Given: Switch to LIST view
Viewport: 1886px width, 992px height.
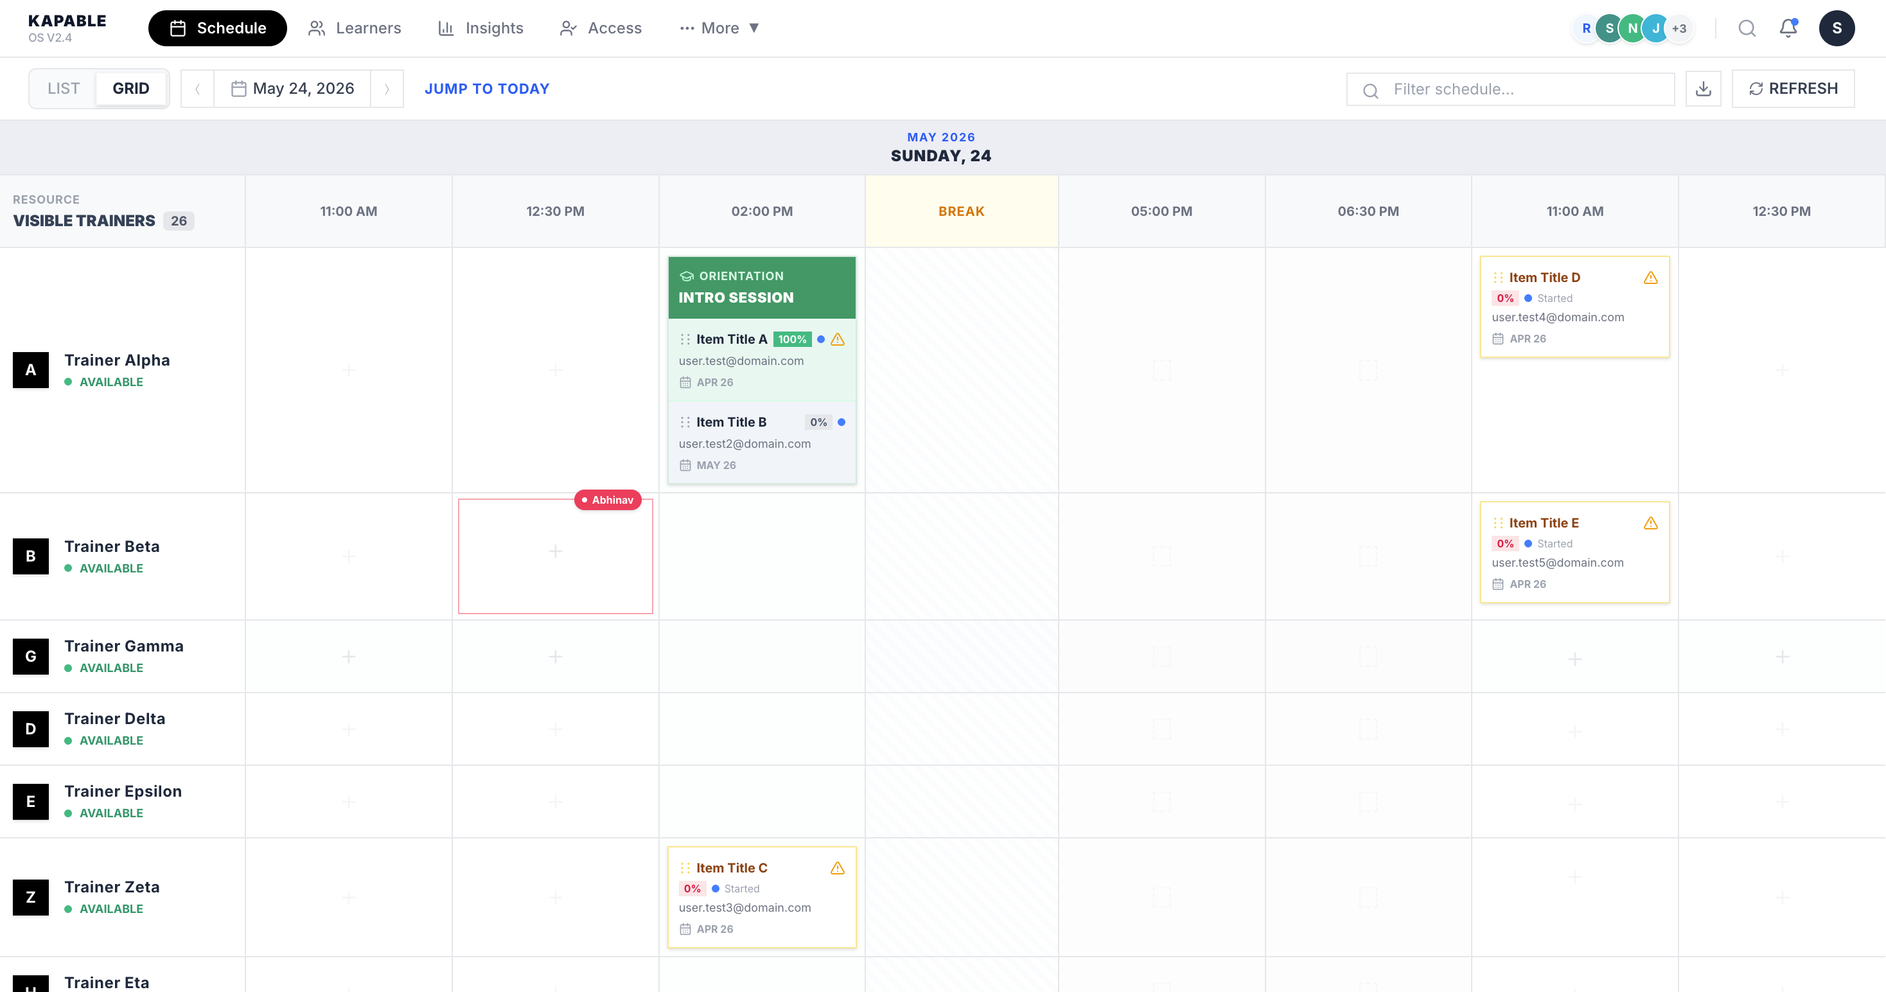Looking at the screenshot, I should [x=64, y=89].
